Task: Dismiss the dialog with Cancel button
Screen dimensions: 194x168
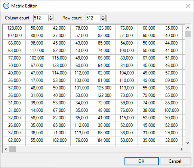Action: pos(175,161)
